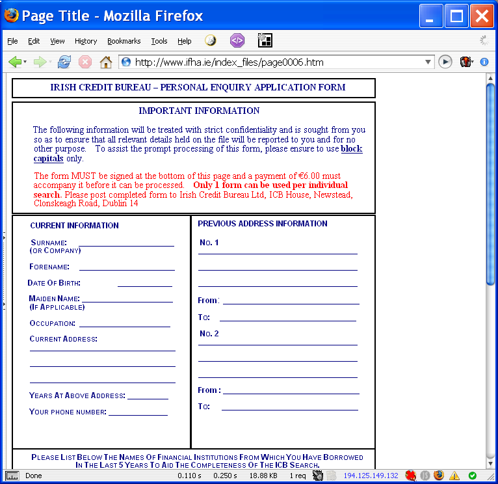Click the "Current Address:" label
The width and height of the screenshot is (498, 484).
pyautogui.click(x=64, y=339)
